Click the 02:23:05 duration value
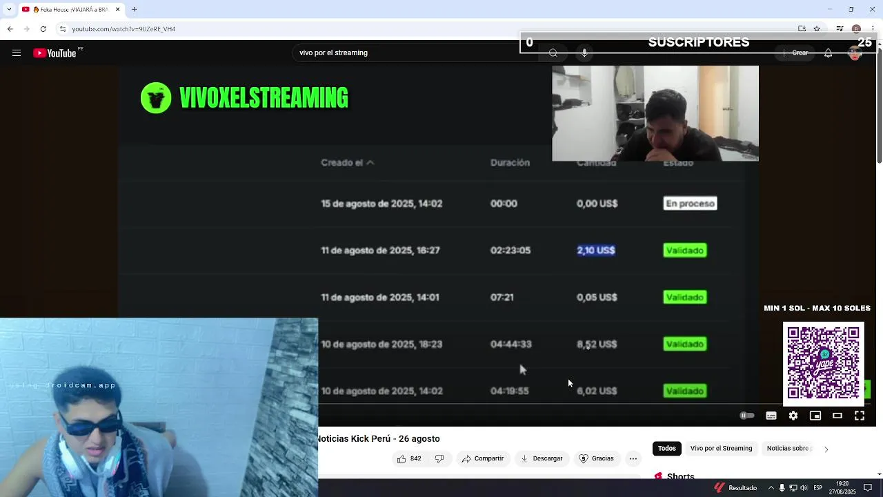This screenshot has height=497, width=883. 510,251
